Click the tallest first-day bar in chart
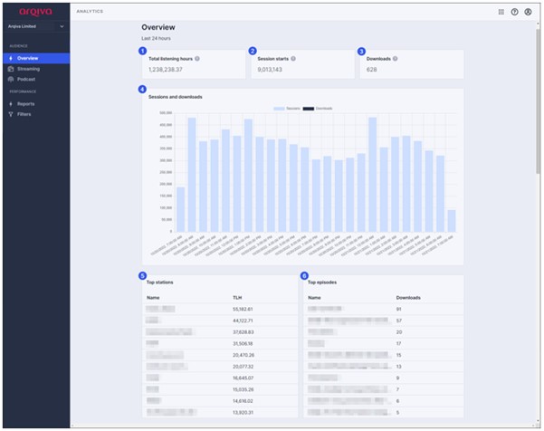Image resolution: width=544 pixels, height=431 pixels. (192, 175)
